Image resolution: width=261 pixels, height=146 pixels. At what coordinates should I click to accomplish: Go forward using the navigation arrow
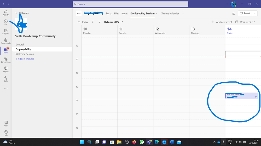coord(8,4)
